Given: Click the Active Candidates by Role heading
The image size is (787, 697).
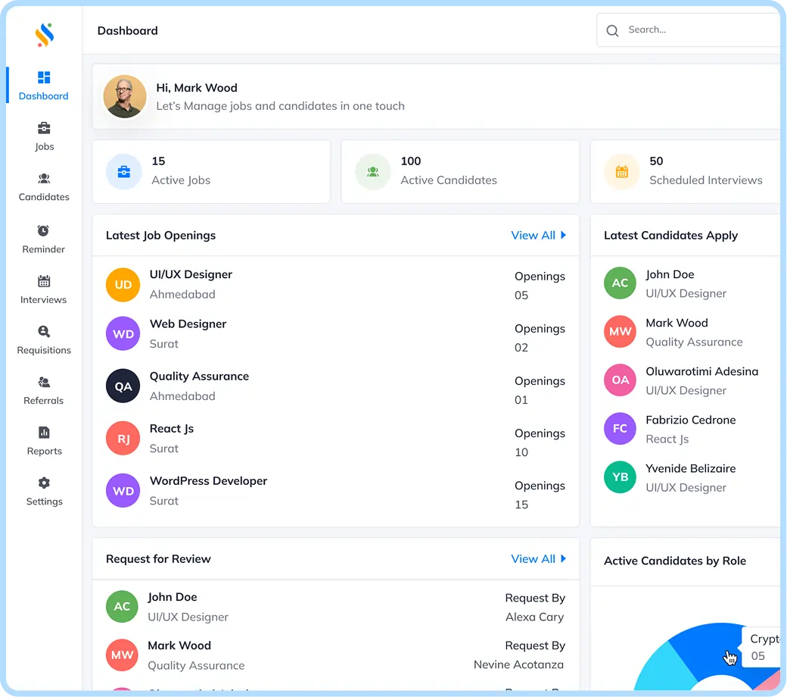Looking at the screenshot, I should pyautogui.click(x=674, y=561).
